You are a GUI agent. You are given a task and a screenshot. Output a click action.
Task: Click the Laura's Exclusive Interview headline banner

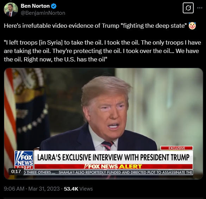113,157
